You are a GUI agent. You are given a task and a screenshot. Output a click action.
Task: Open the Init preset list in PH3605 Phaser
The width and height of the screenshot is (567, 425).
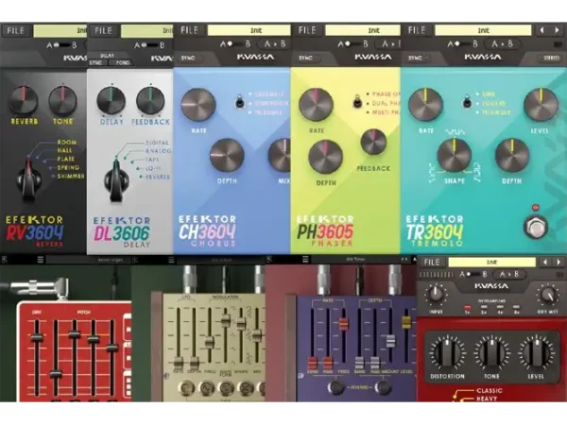click(x=363, y=30)
